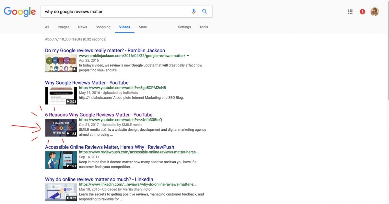Open the red notifications badge
This screenshot has height=204, width=389.
pyautogui.click(x=362, y=12)
